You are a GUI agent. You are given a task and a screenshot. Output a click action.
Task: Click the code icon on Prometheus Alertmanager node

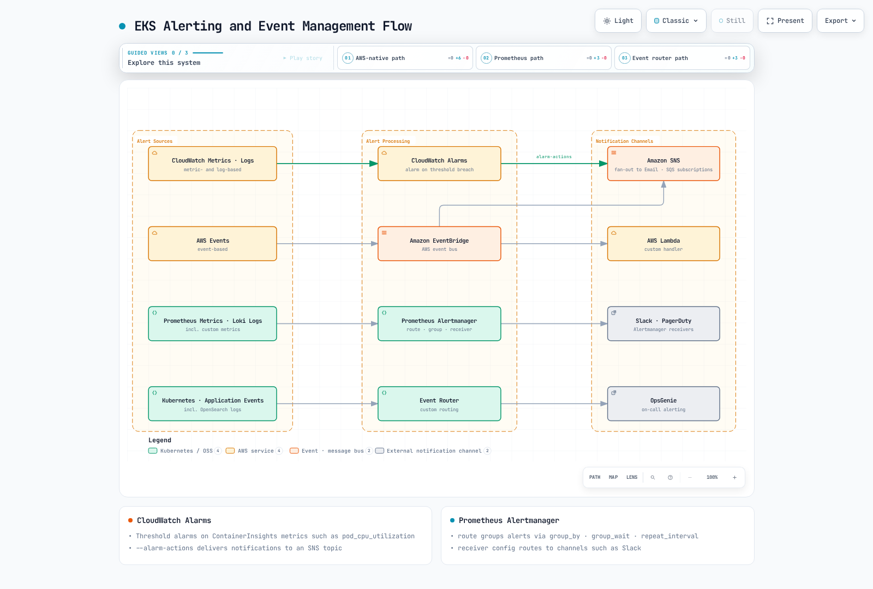[384, 312]
